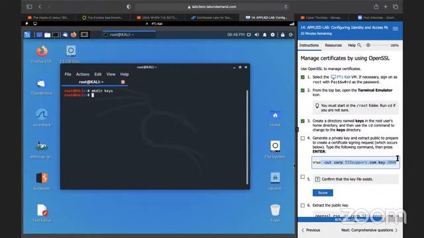Image resolution: width=424 pixels, height=238 pixels.
Task: Open the lab hamburger menu icon
Action: tap(396, 28)
